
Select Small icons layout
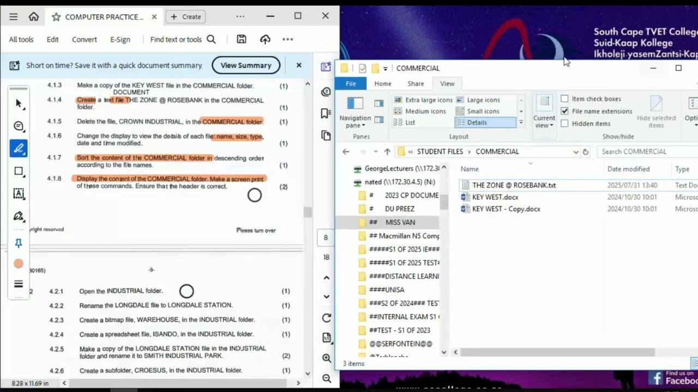(478, 111)
